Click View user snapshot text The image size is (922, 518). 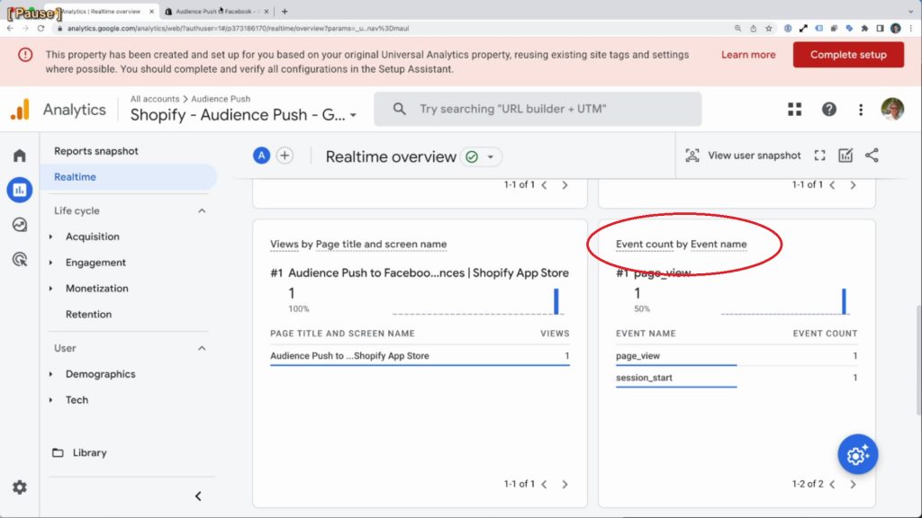point(754,156)
